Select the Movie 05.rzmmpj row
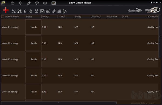The width and height of the screenshot is (162, 105). tap(80, 92)
